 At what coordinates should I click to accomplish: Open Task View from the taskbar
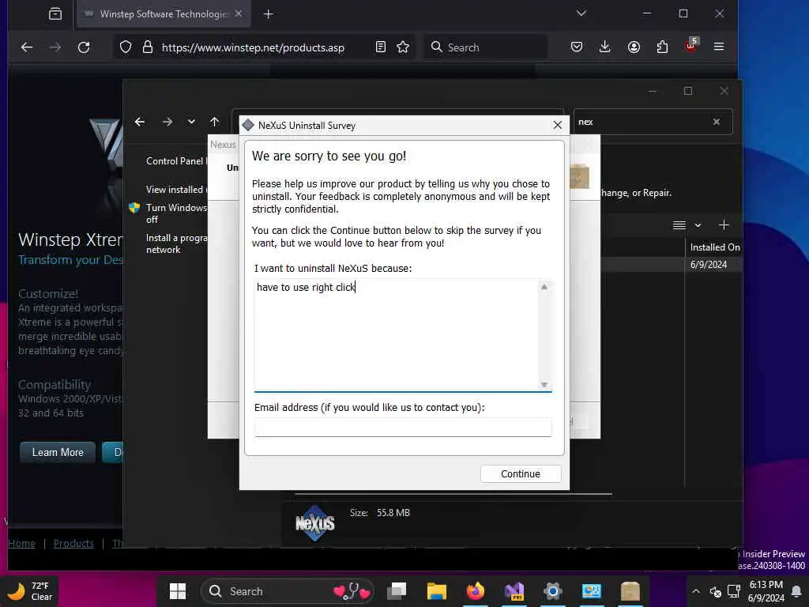397,591
